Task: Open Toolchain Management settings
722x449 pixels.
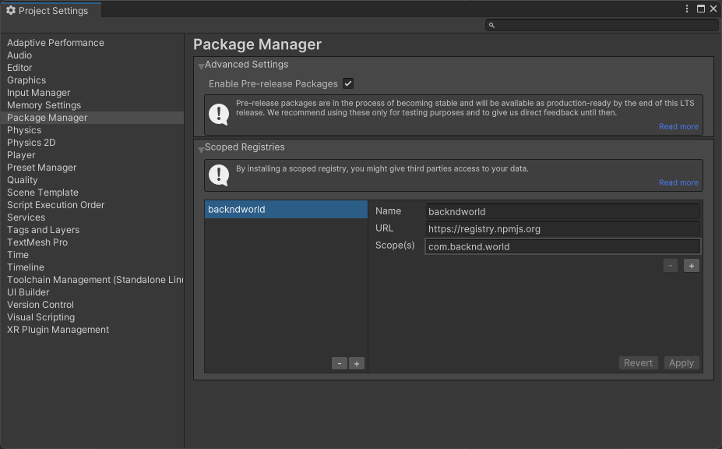Action: (92, 279)
